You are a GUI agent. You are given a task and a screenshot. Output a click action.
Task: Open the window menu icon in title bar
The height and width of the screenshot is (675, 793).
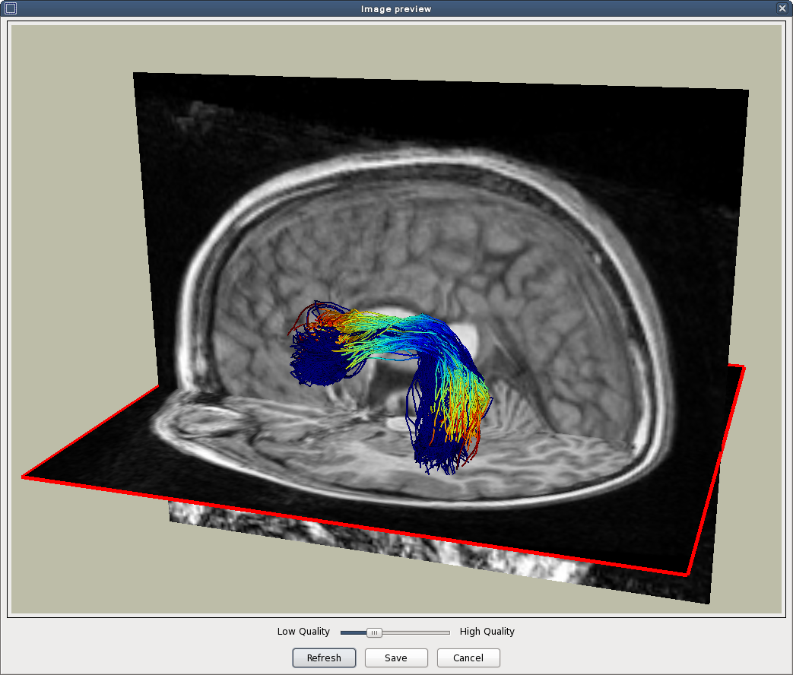10,8
